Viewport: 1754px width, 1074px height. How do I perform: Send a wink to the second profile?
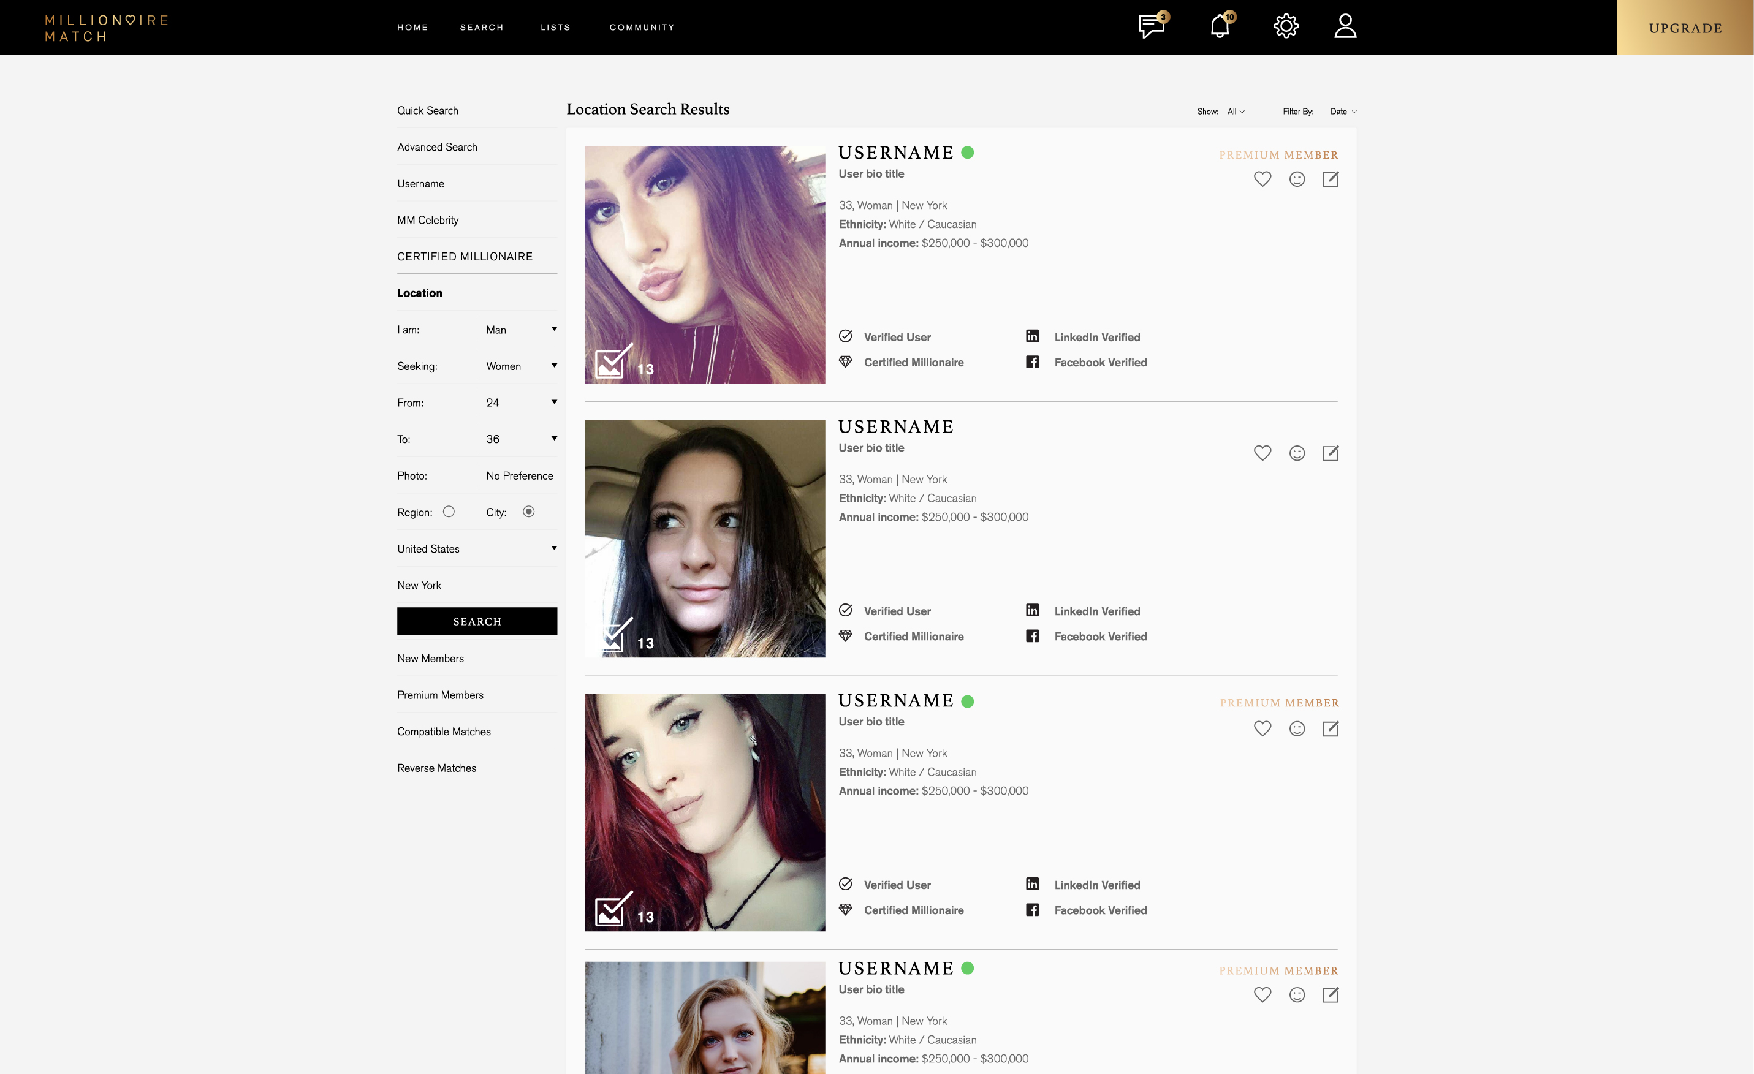pyautogui.click(x=1297, y=453)
